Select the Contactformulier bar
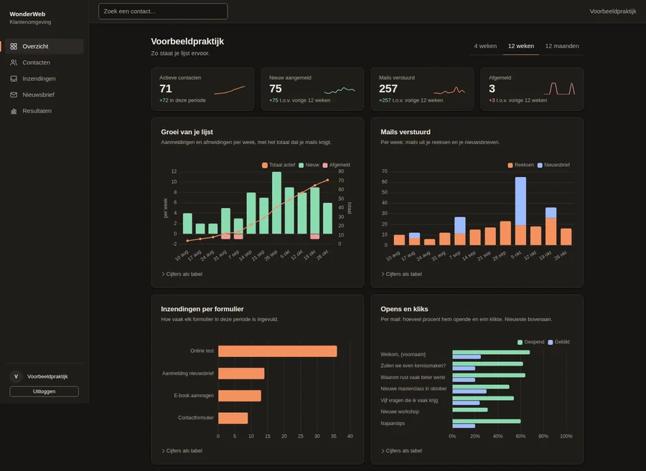 (233, 418)
